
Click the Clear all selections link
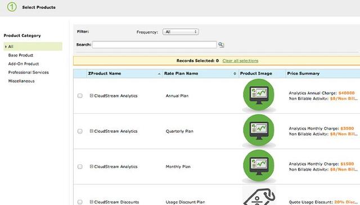tap(240, 61)
